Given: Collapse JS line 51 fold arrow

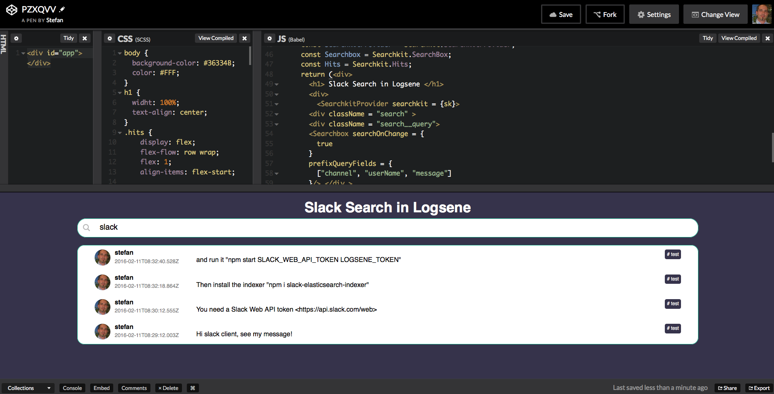Looking at the screenshot, I should point(277,104).
